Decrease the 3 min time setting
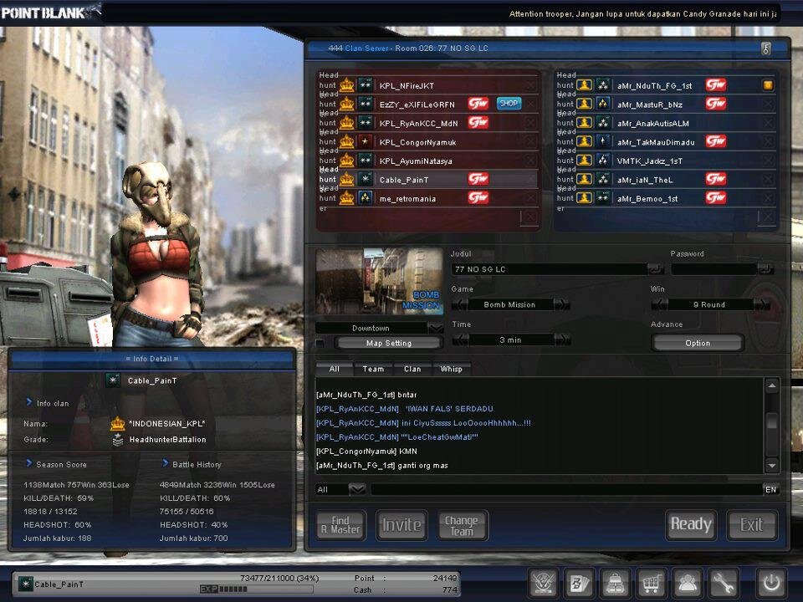 click(460, 340)
